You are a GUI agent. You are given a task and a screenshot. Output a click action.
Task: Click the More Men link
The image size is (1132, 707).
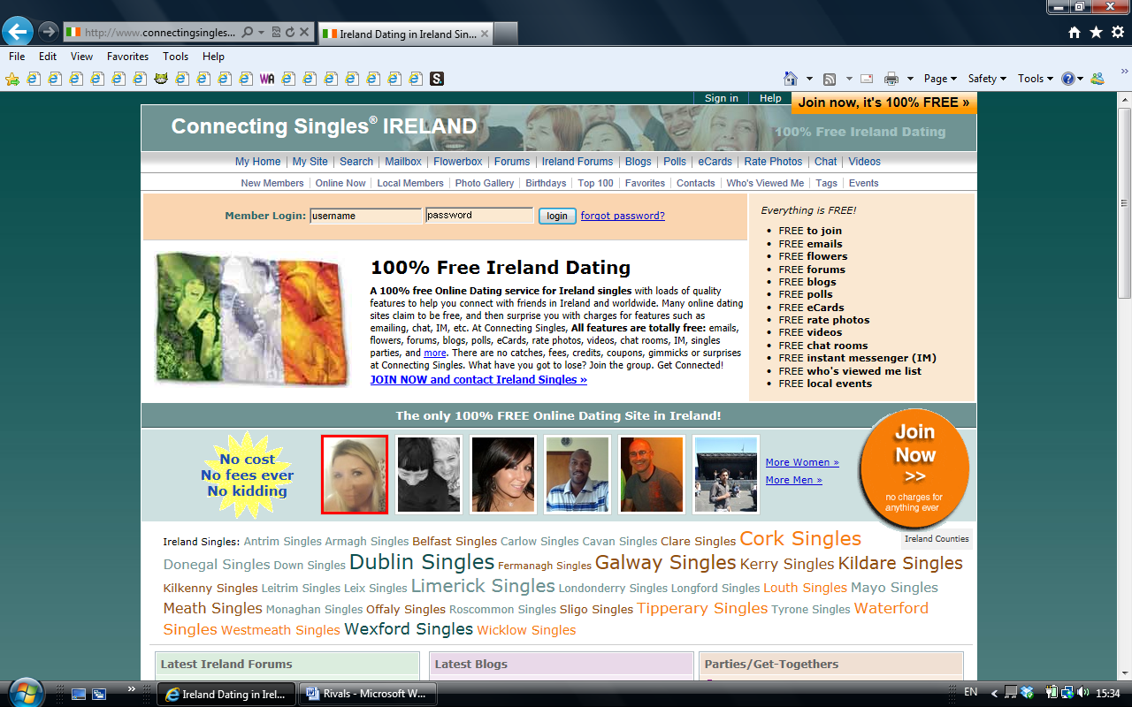(x=794, y=480)
